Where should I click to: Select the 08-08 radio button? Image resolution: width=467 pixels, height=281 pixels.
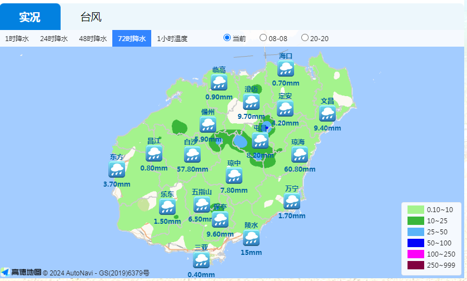[x=263, y=37]
